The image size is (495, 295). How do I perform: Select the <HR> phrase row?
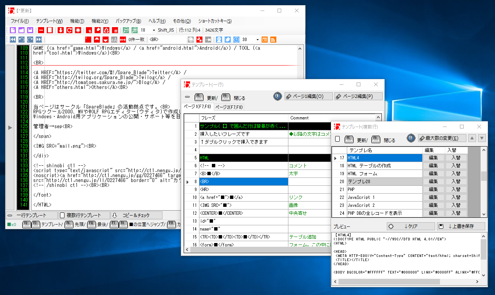244,190
